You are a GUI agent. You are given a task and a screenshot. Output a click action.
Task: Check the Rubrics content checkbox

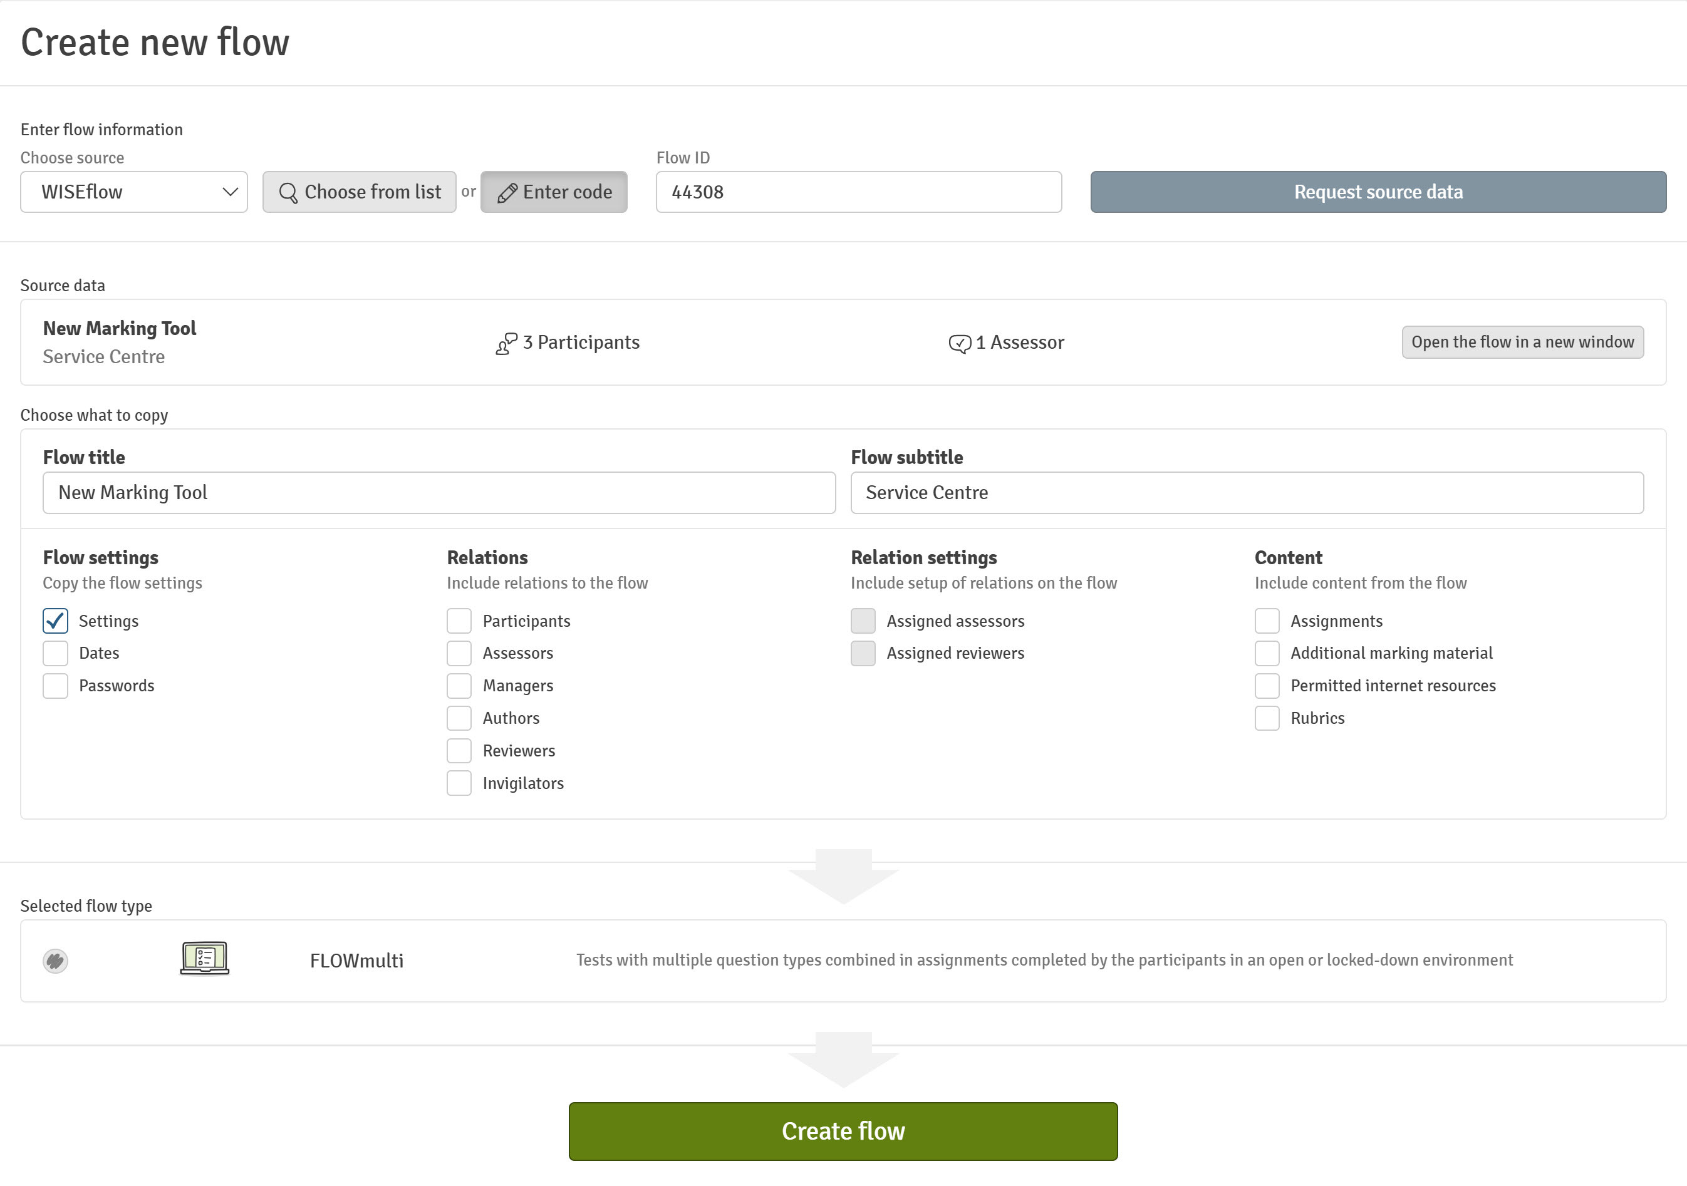tap(1267, 718)
